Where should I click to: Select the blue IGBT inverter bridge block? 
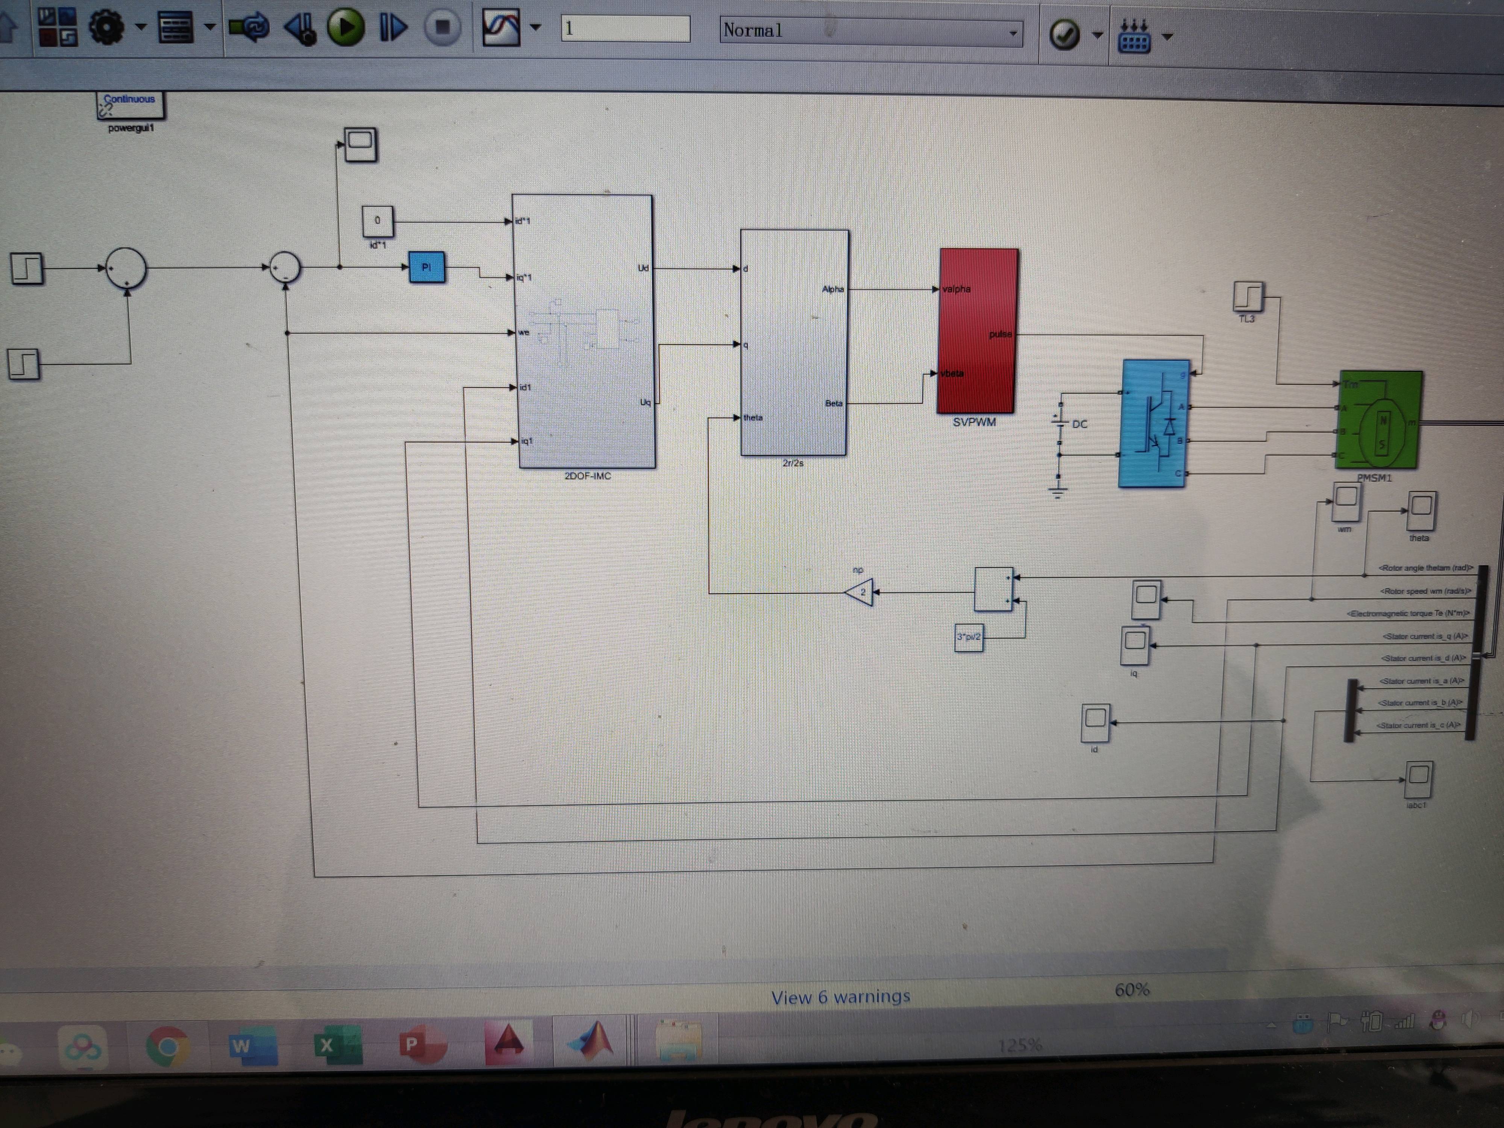pos(1154,424)
